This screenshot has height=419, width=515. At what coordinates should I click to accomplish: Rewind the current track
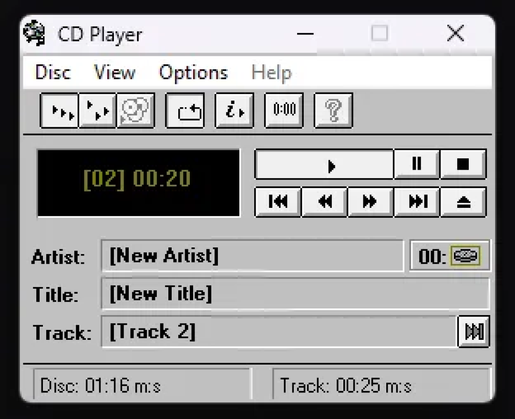325,202
